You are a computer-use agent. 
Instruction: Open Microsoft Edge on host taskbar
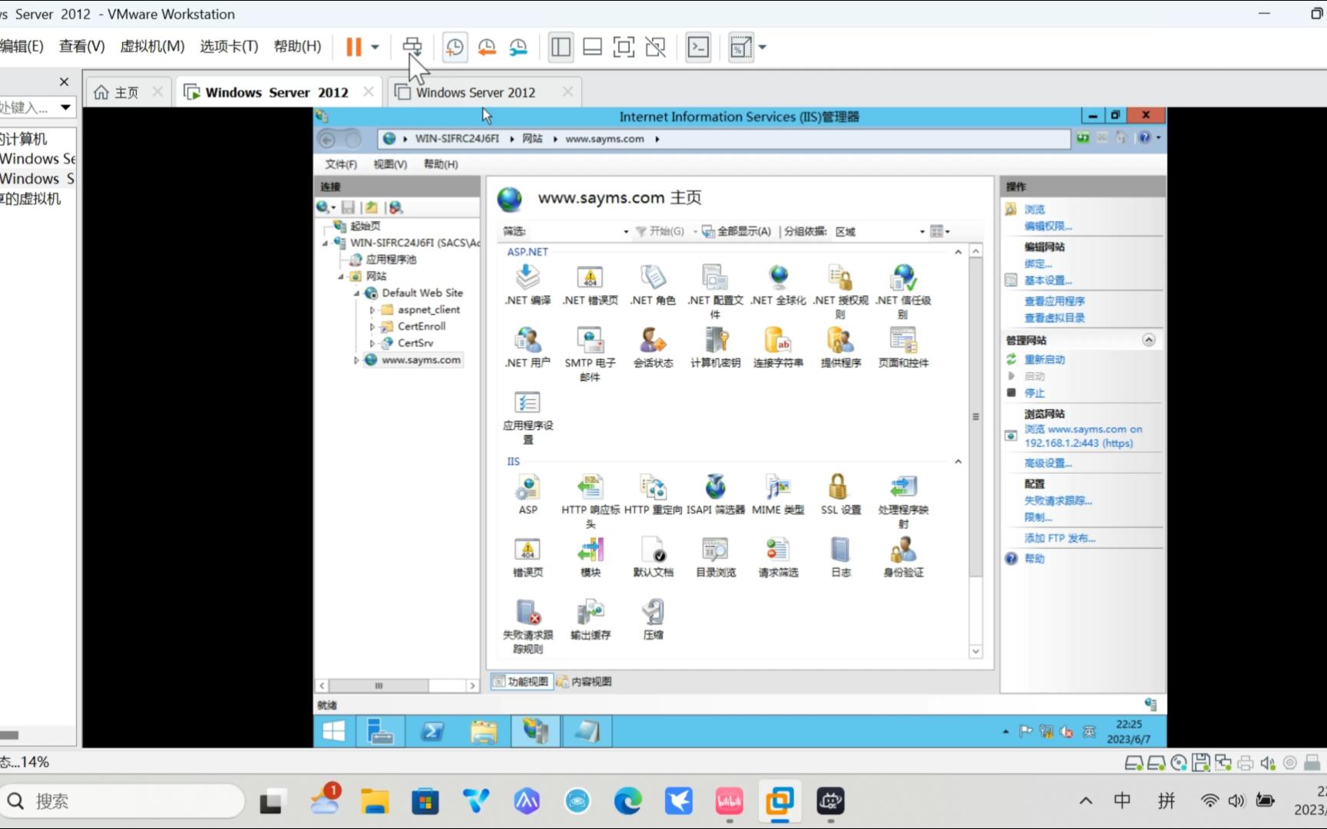point(627,801)
